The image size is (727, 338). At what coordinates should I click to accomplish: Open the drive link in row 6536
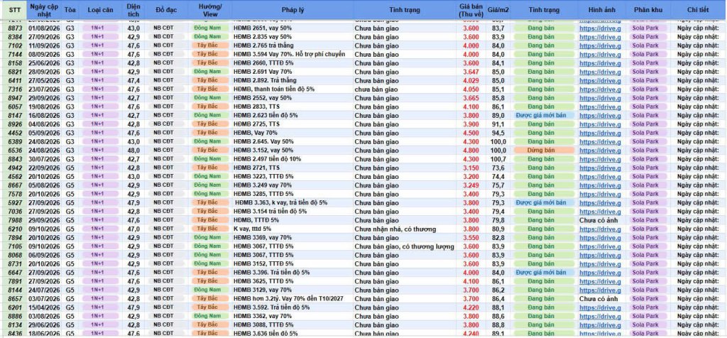(x=600, y=151)
